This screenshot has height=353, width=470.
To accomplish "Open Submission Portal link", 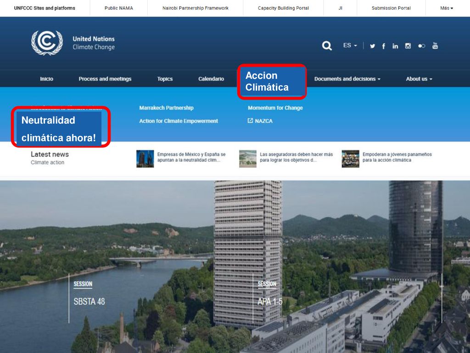I will coord(391,8).
